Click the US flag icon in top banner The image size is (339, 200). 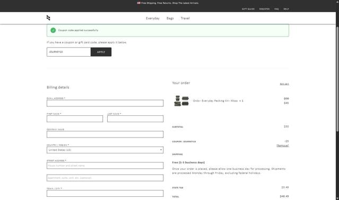[x=138, y=3]
